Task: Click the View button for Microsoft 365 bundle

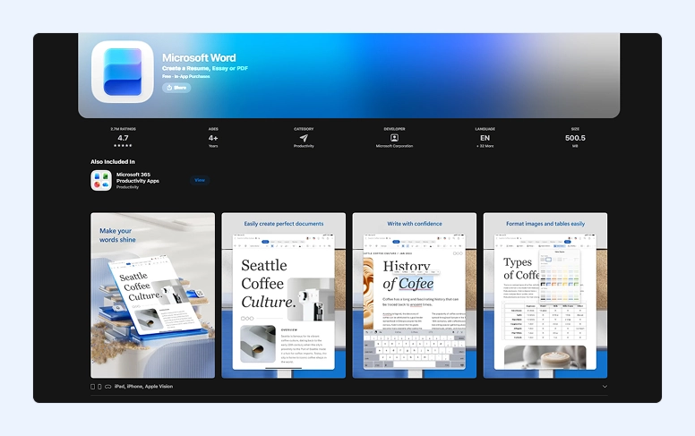Action: click(200, 180)
